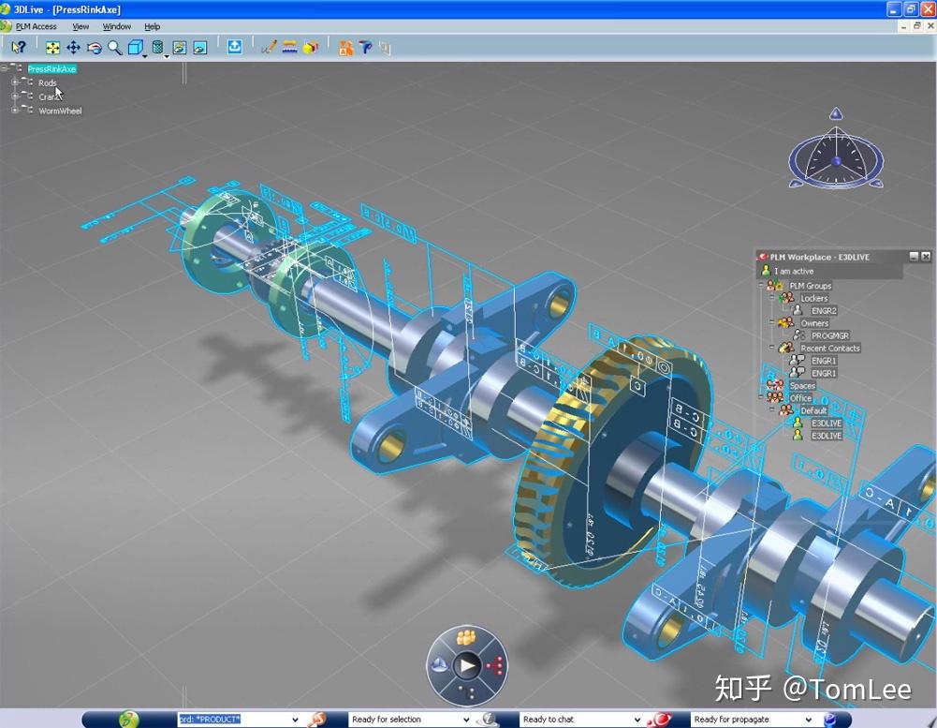Screen dimensions: 937x728
Task: Select the Pan tool
Action: pyautogui.click(x=73, y=46)
